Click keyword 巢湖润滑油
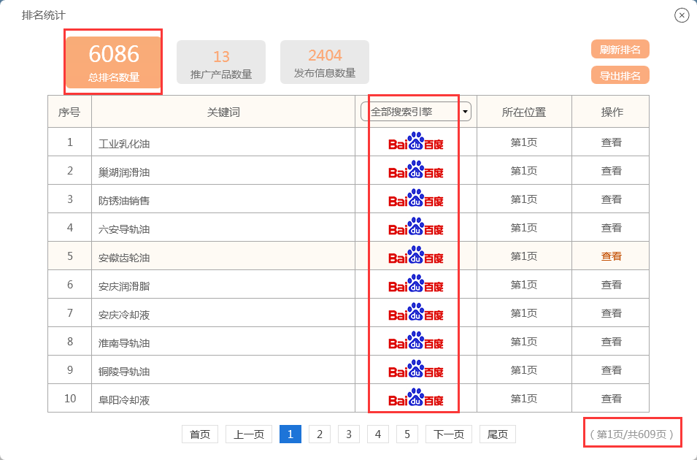Viewport: 697px width, 460px height. click(124, 172)
